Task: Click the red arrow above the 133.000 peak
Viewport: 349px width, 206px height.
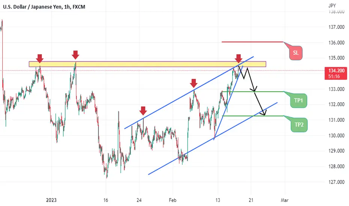Action: pyautogui.click(x=194, y=83)
